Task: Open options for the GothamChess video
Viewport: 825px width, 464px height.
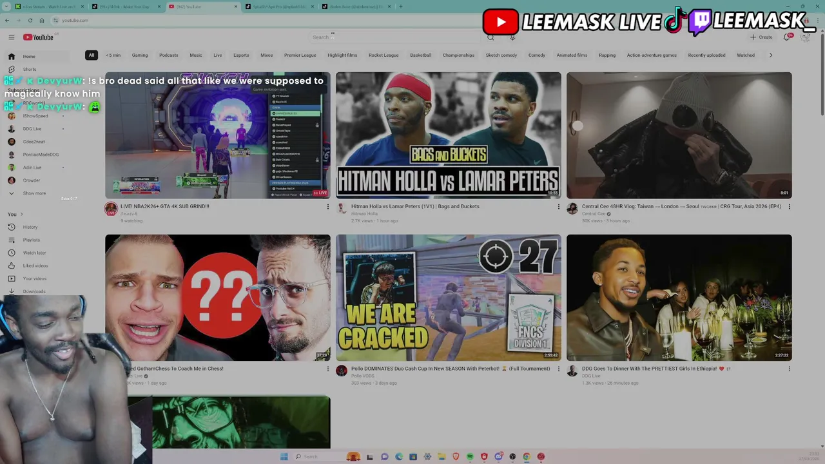Action: (327, 369)
